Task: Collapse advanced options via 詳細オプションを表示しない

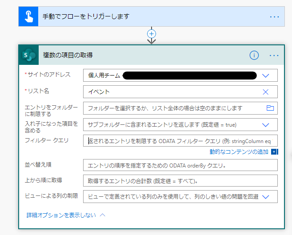Action: coord(66,215)
